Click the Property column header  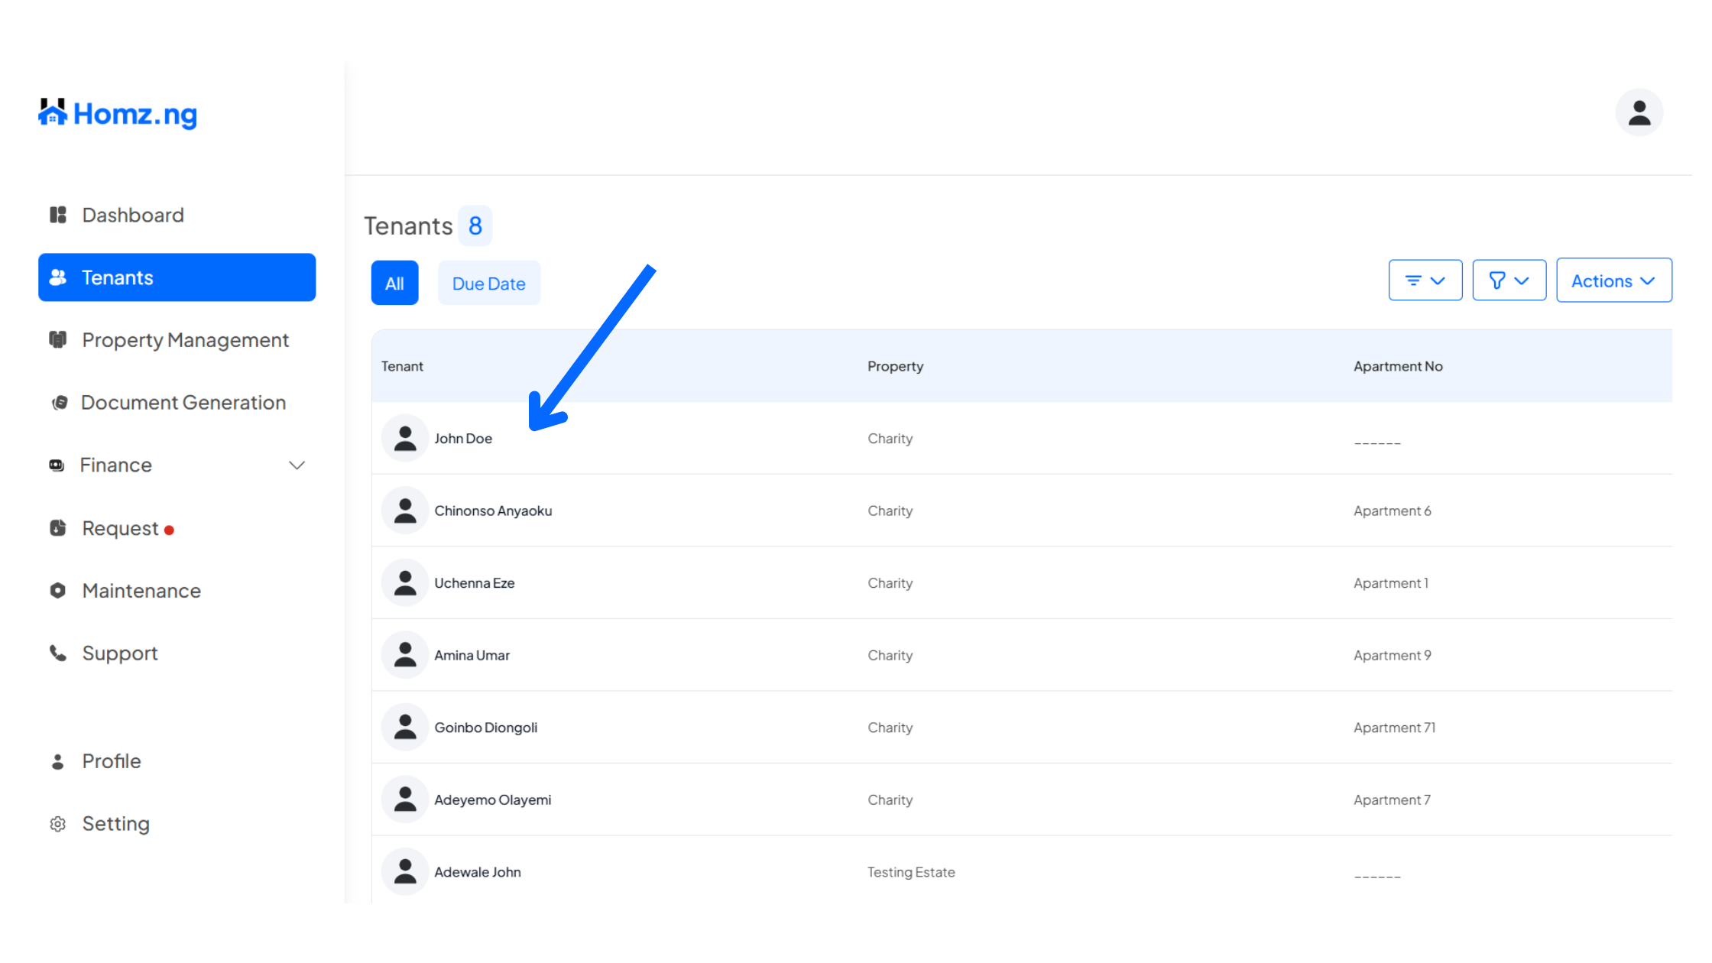tap(895, 366)
